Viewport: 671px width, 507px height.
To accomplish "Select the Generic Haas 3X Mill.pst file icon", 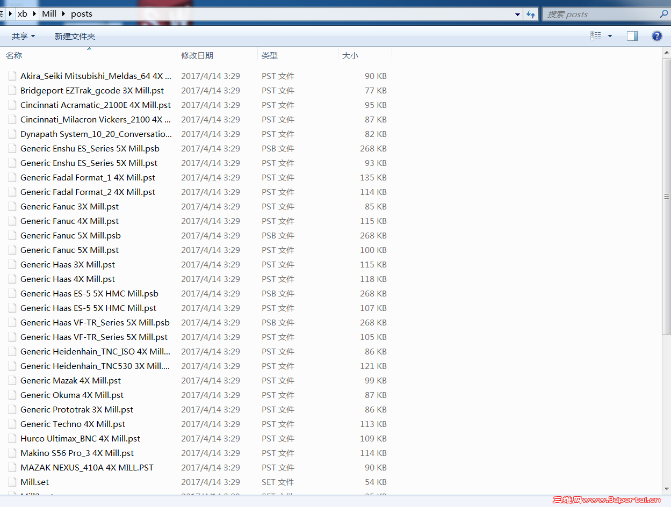I will tap(12, 264).
